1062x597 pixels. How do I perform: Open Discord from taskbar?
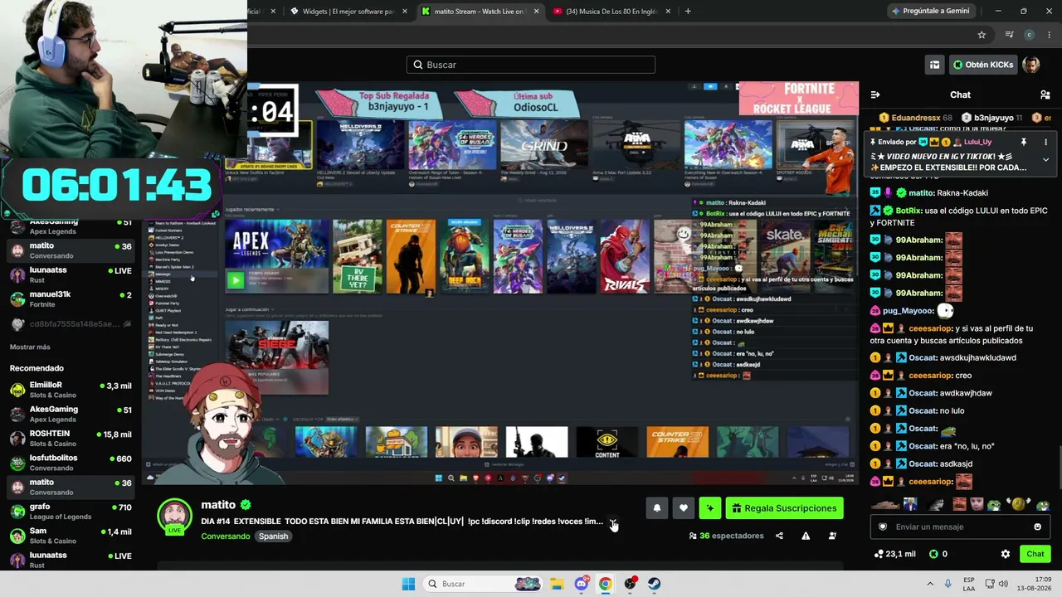click(582, 584)
